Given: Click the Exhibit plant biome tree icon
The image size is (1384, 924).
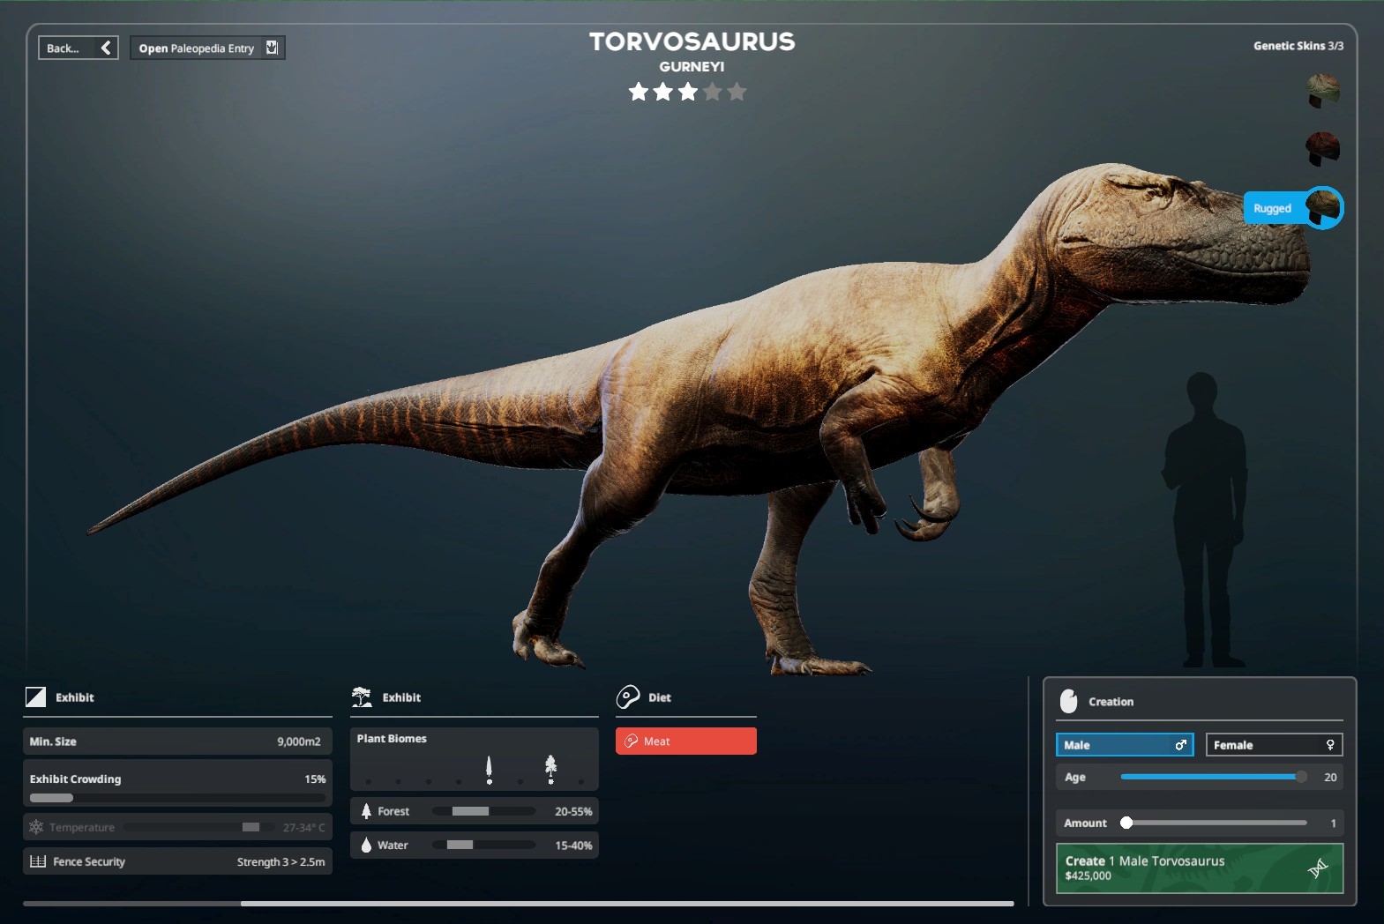Looking at the screenshot, I should 362,697.
